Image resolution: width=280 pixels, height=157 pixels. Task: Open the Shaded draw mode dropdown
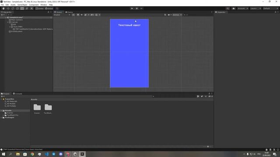(x=62, y=15)
